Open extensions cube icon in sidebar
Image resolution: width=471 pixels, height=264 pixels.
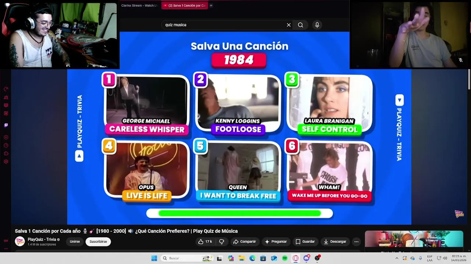point(6,153)
